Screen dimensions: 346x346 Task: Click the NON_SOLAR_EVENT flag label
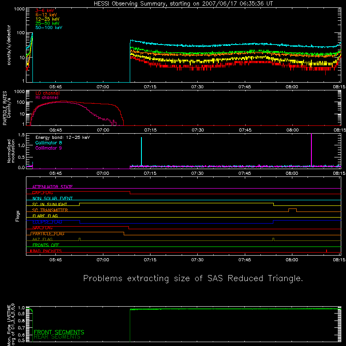[x=52, y=199]
